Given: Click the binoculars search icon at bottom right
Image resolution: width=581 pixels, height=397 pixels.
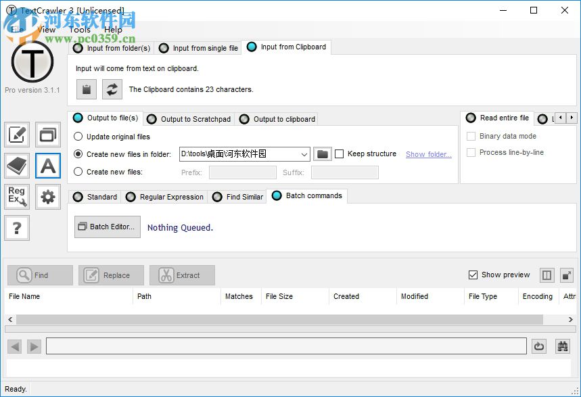Looking at the screenshot, I should (x=562, y=346).
